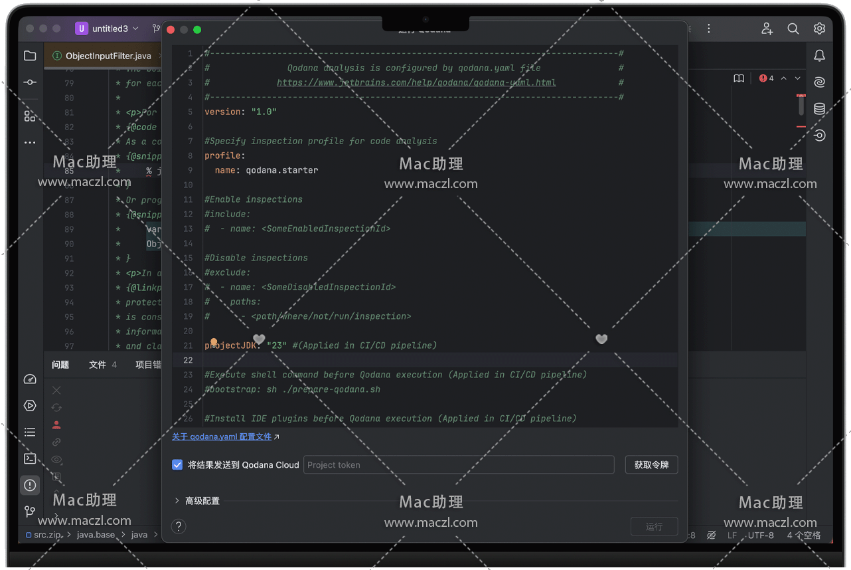Show the Notifications bell panel
This screenshot has height=570, width=851.
point(820,56)
